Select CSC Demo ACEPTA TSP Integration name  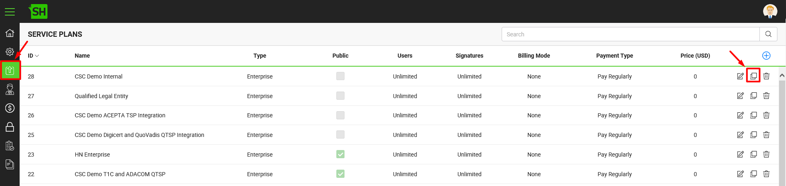(x=120, y=115)
